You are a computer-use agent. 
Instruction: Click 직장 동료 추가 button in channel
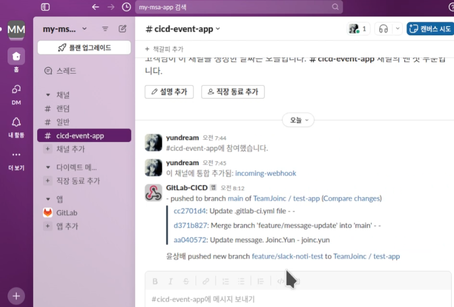click(233, 92)
